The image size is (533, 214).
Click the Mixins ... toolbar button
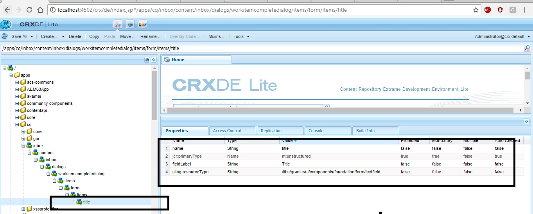point(217,36)
